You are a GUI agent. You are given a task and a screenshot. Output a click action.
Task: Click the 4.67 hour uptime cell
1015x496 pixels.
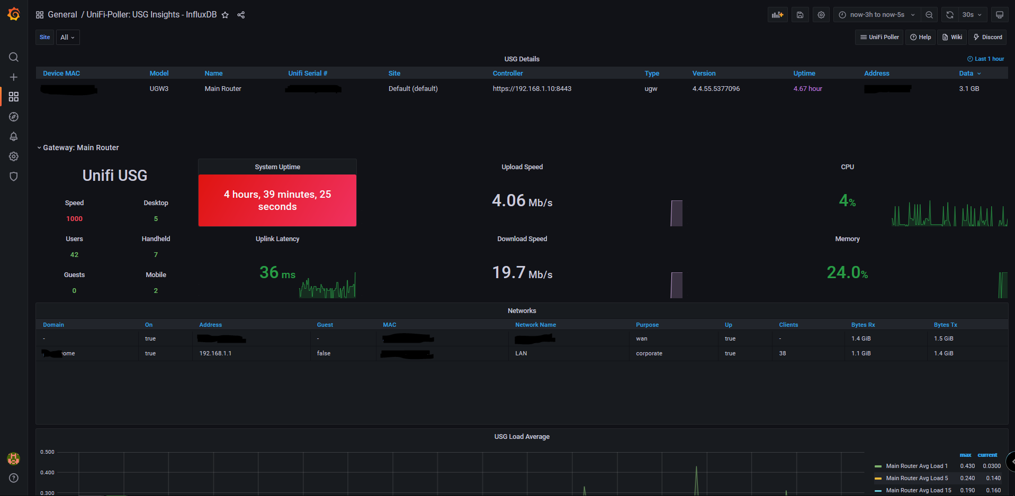click(807, 89)
